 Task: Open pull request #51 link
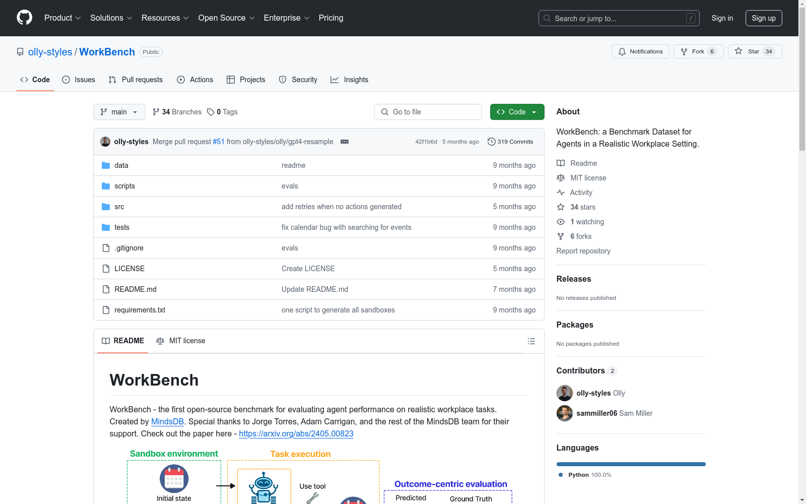[219, 142]
